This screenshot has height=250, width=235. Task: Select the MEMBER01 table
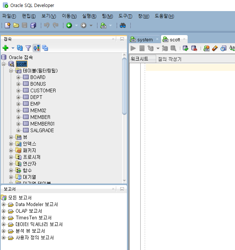pos(42,124)
